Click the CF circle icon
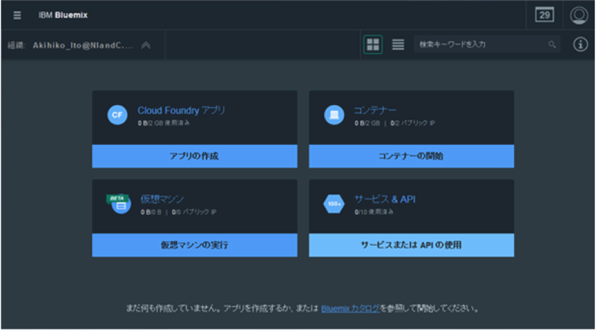The width and height of the screenshot is (596, 330). click(117, 115)
